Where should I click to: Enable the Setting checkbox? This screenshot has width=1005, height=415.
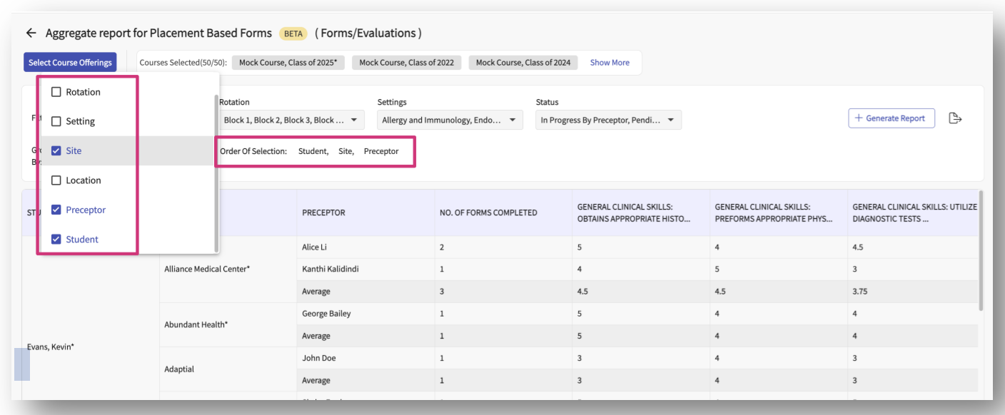[56, 121]
